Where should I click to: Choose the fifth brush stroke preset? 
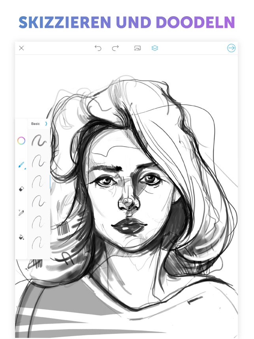coord(39,222)
